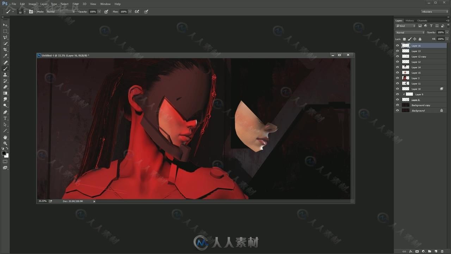Filter layers by type layers
Image resolution: width=451 pixels, height=254 pixels.
[x=431, y=26]
